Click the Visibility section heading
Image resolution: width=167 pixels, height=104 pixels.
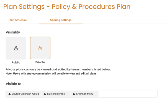point(13,32)
